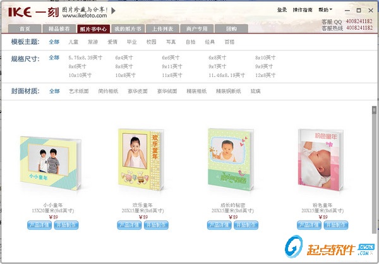Click 开始制作 under 粉色童年
Viewport: 379px width, 264px height.
coord(336,225)
